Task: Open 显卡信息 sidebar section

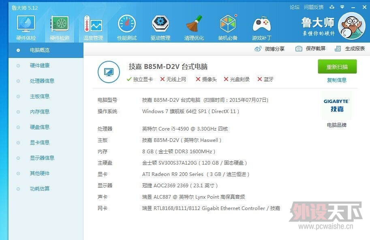Action: click(x=40, y=142)
